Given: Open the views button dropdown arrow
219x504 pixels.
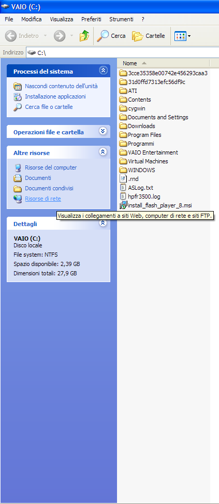Looking at the screenshot, I should (x=189, y=36).
